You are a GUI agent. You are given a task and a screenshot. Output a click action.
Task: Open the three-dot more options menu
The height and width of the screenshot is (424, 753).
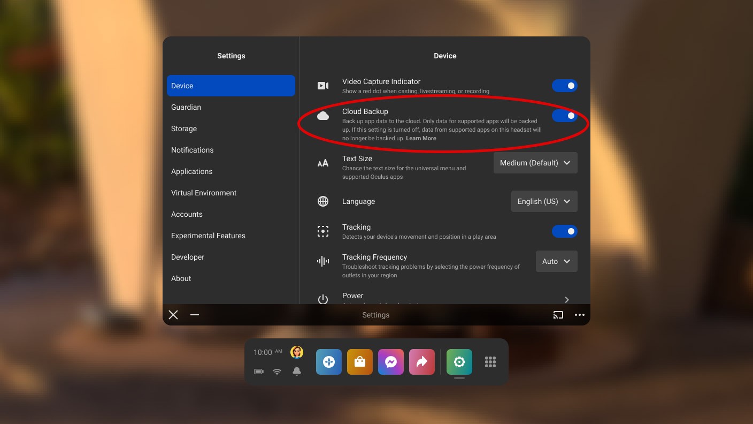tap(580, 315)
